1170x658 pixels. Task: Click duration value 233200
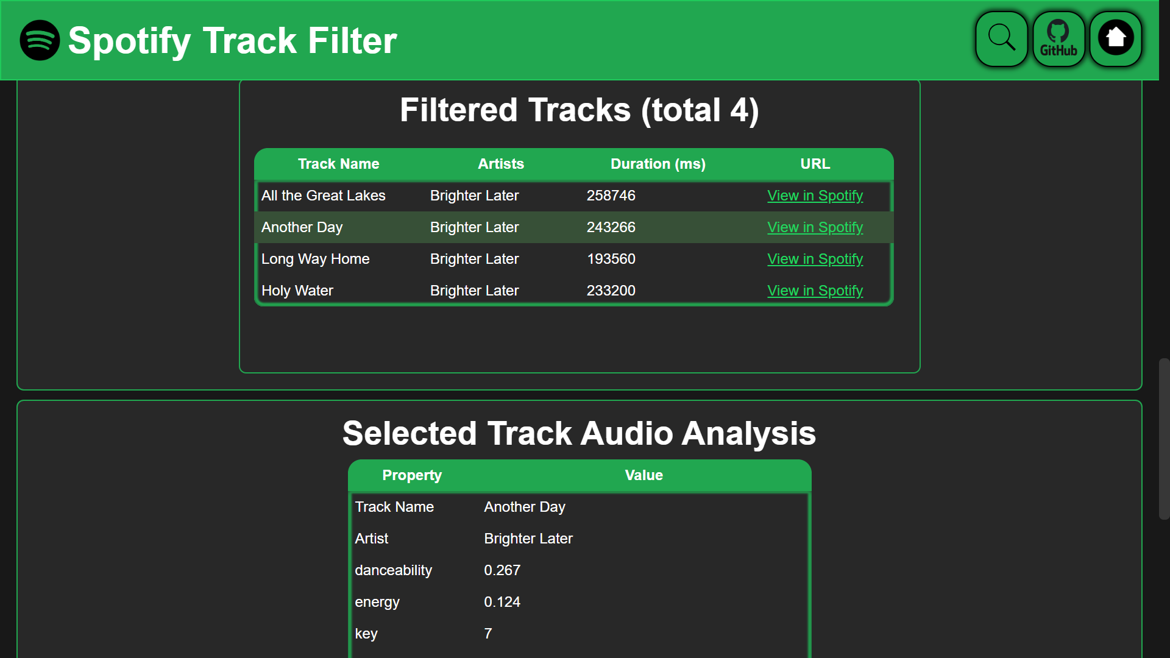click(x=611, y=291)
